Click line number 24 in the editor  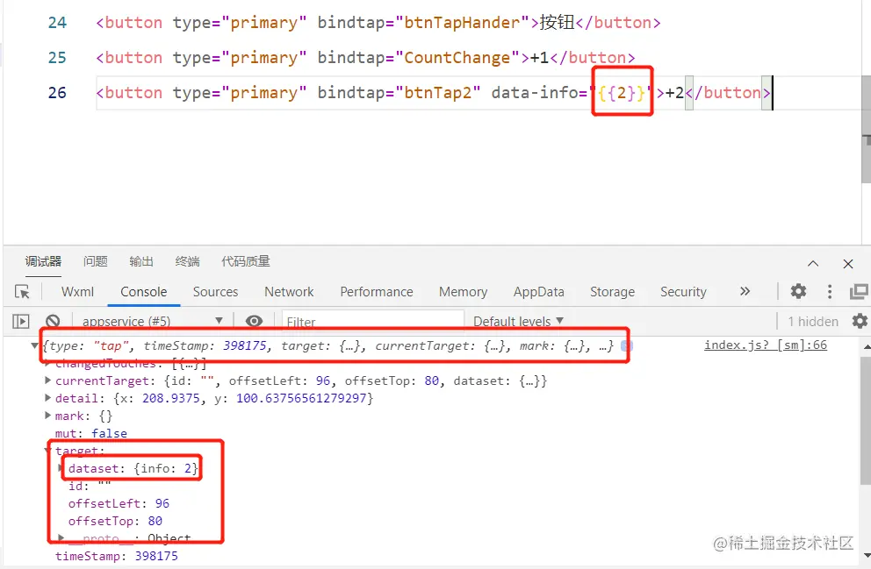[x=57, y=23]
